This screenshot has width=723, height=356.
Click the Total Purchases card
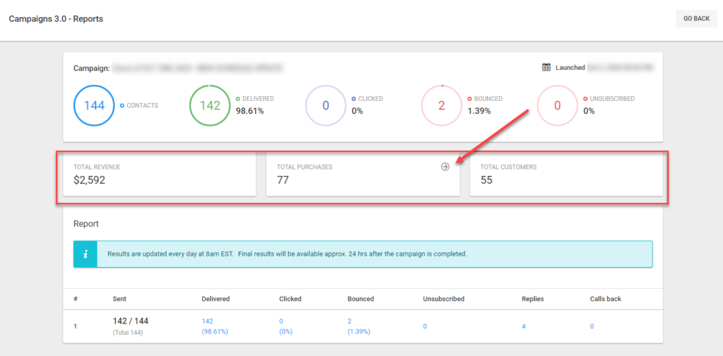click(x=353, y=174)
